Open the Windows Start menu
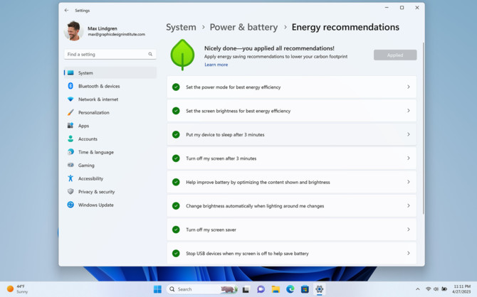 click(x=157, y=289)
